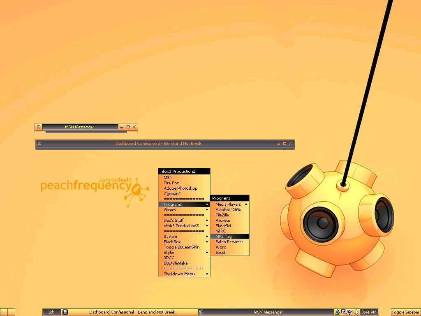Click the Toggle Sidebar button
This screenshot has height=316, width=421.
tap(406, 312)
